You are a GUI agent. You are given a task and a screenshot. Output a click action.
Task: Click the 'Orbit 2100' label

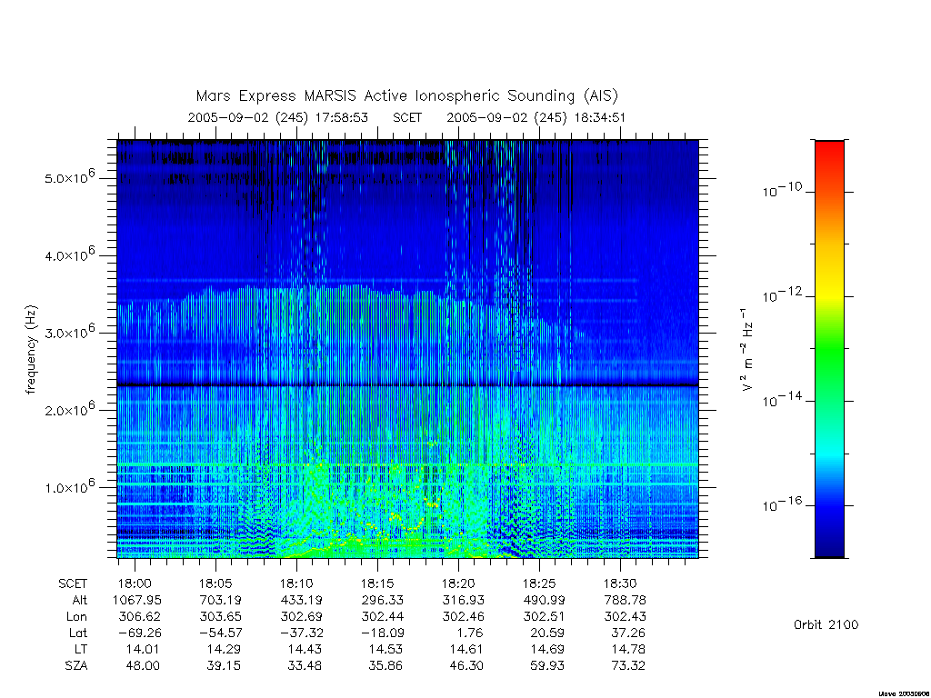pos(826,624)
